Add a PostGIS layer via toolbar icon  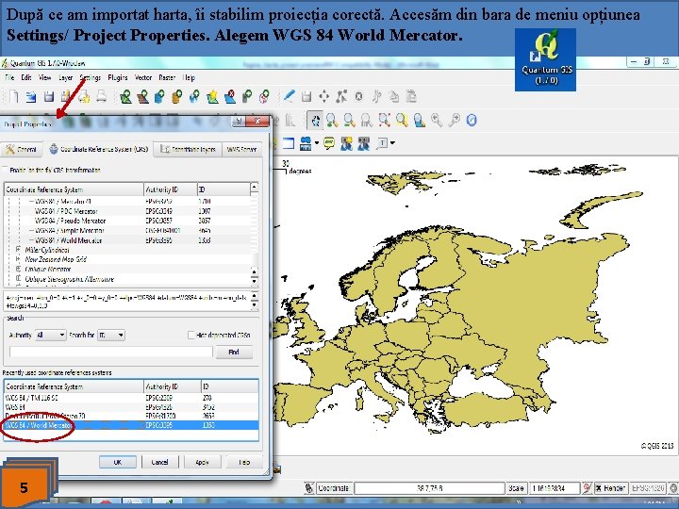click(159, 96)
